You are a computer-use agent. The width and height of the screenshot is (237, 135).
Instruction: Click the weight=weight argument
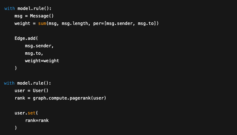tap(42, 61)
